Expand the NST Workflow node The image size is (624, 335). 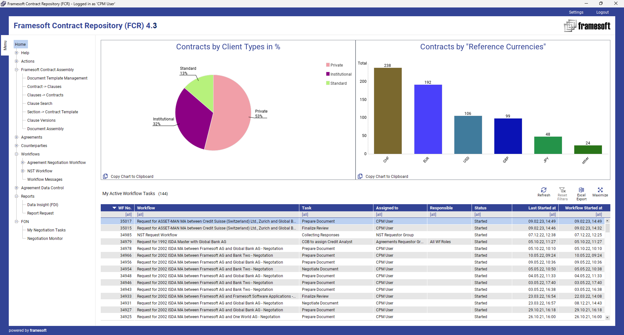[x=23, y=171]
